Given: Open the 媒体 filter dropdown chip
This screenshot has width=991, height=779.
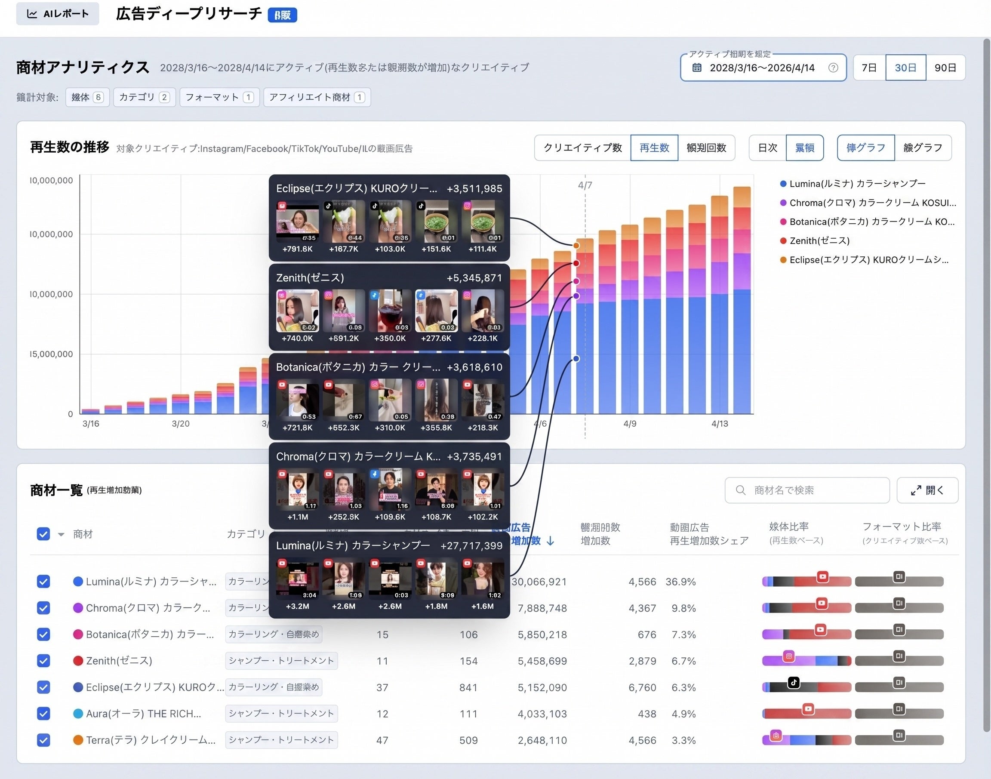Looking at the screenshot, I should [x=87, y=97].
